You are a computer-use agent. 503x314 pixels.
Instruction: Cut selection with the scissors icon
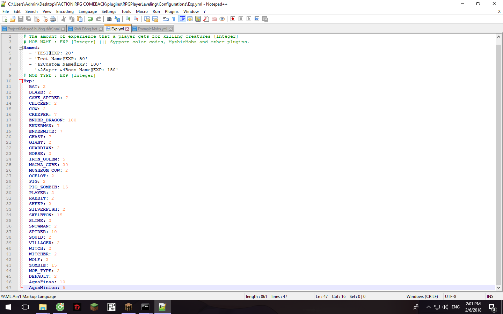coord(64,19)
